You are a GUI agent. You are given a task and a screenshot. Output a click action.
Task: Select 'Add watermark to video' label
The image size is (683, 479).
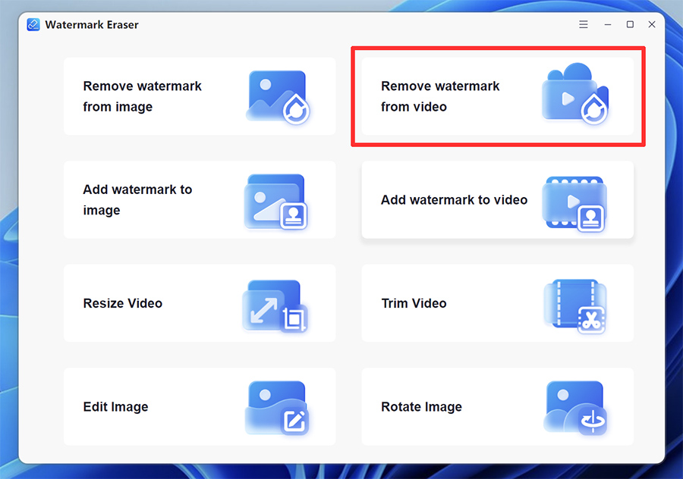(x=455, y=199)
